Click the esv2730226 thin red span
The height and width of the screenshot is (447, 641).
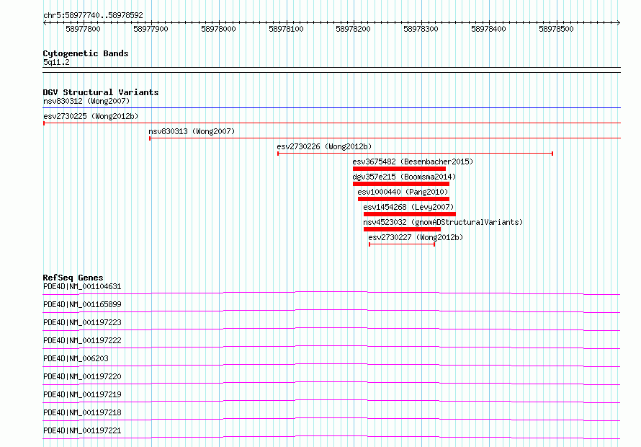tap(416, 154)
